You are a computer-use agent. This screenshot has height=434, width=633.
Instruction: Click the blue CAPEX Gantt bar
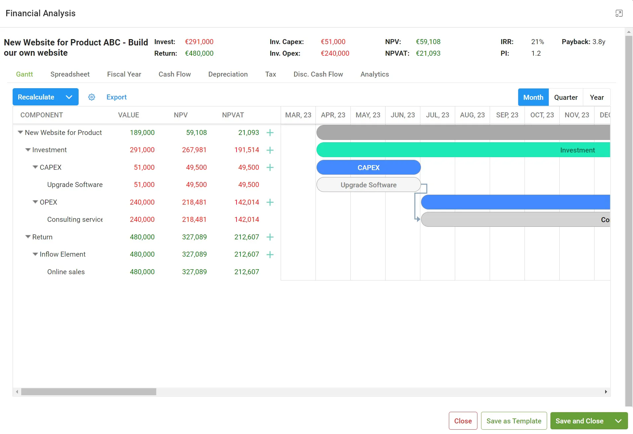[369, 167]
